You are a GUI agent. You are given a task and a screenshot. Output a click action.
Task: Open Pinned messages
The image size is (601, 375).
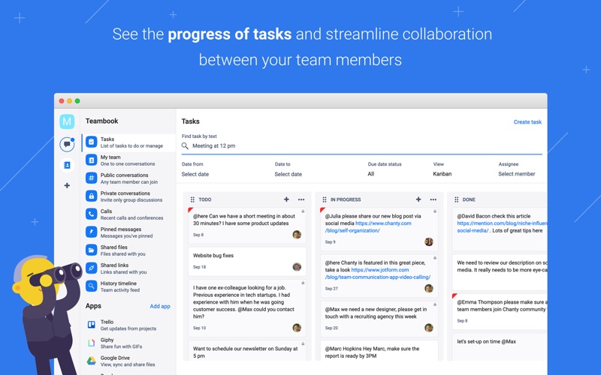pyautogui.click(x=128, y=232)
